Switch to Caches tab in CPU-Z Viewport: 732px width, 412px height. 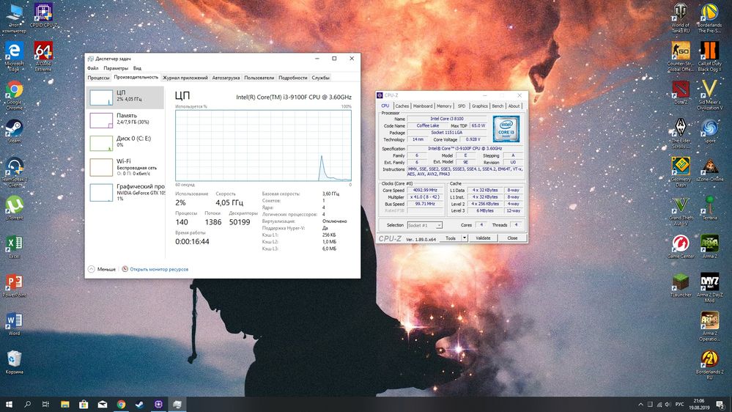coord(402,106)
